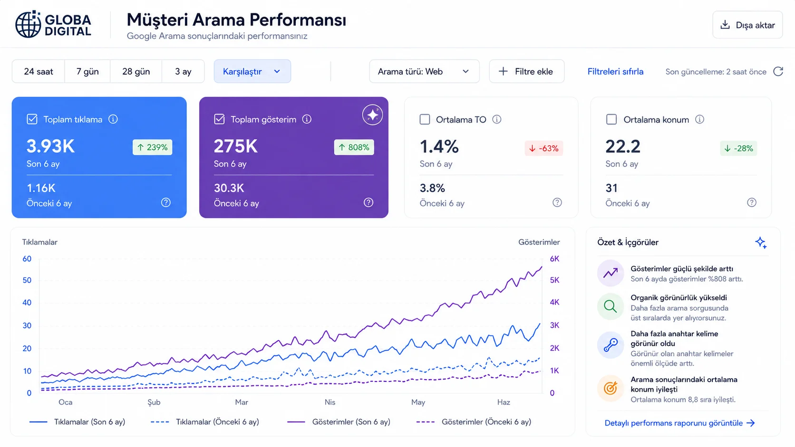Screen dimensions: 795x447
Task: Click the Filtre ekle button
Action: 527,71
